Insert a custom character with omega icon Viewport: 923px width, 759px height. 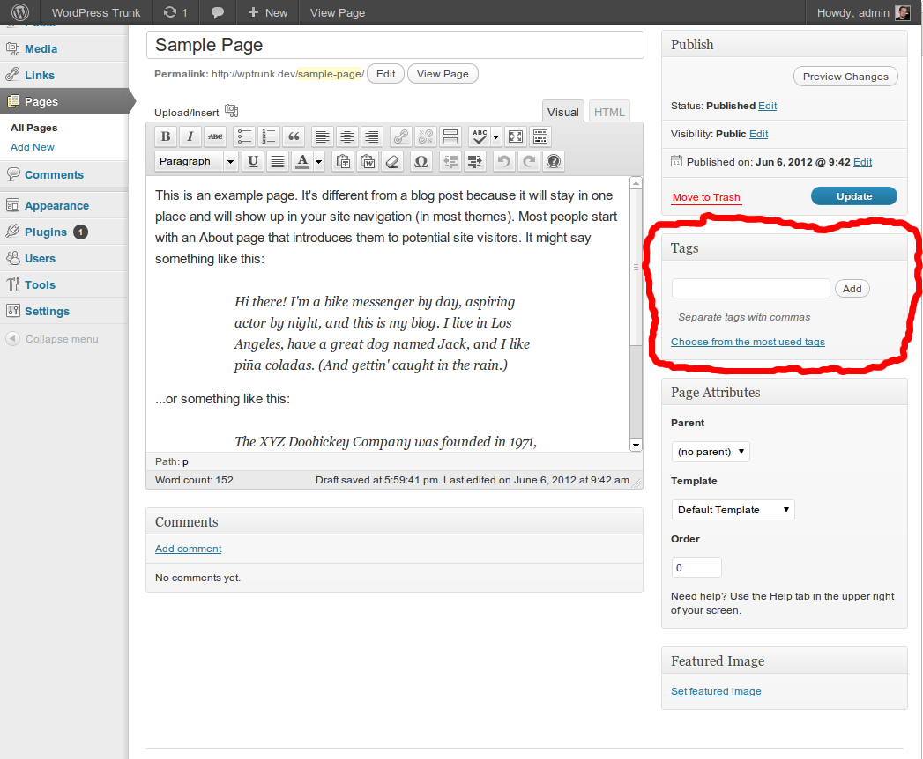(421, 161)
